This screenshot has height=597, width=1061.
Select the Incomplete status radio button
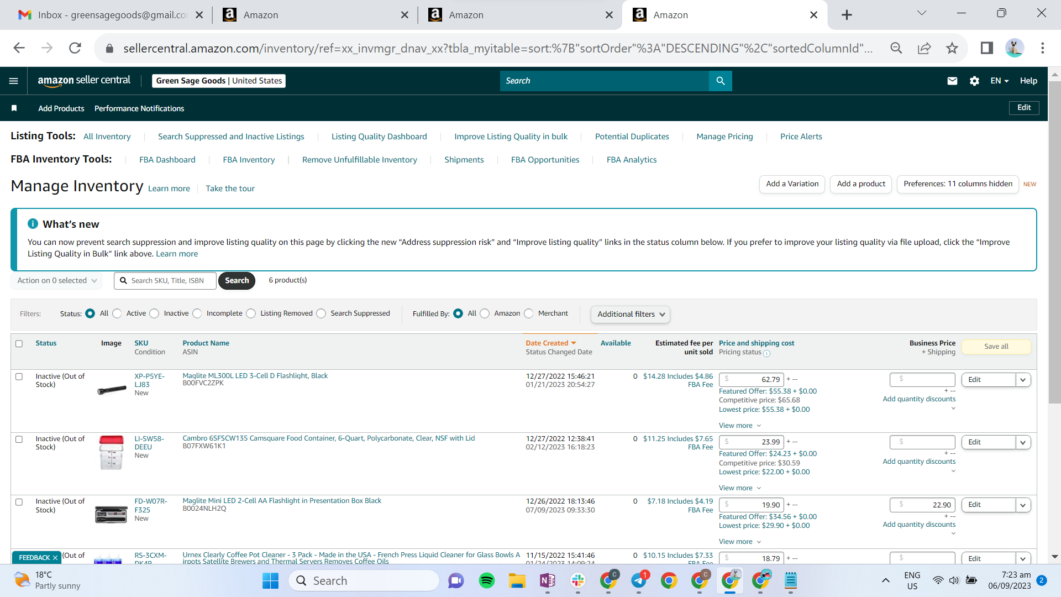(x=197, y=313)
